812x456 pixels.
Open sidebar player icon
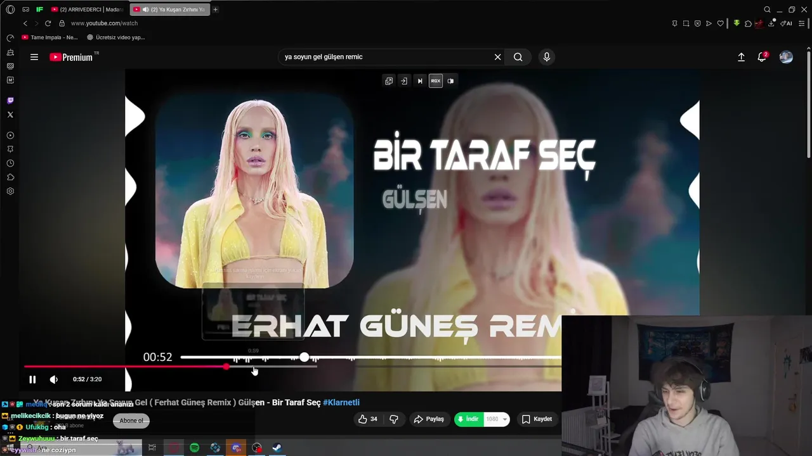pyautogui.click(x=10, y=136)
